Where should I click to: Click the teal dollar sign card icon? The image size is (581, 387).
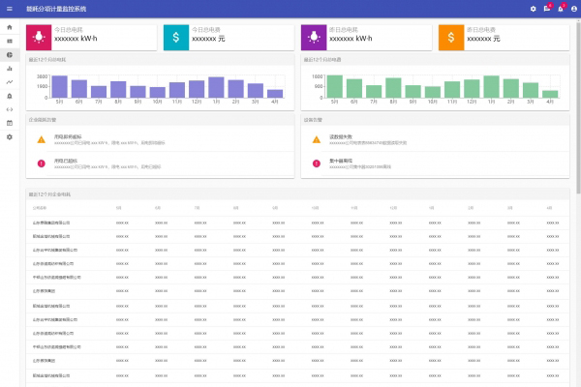pyautogui.click(x=176, y=38)
